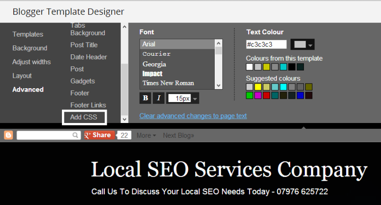
Task: Pick the bright yellow suggested colour swatch
Action: pyautogui.click(x=258, y=87)
